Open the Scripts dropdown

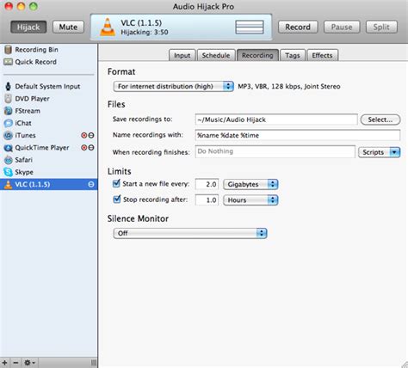[379, 152]
